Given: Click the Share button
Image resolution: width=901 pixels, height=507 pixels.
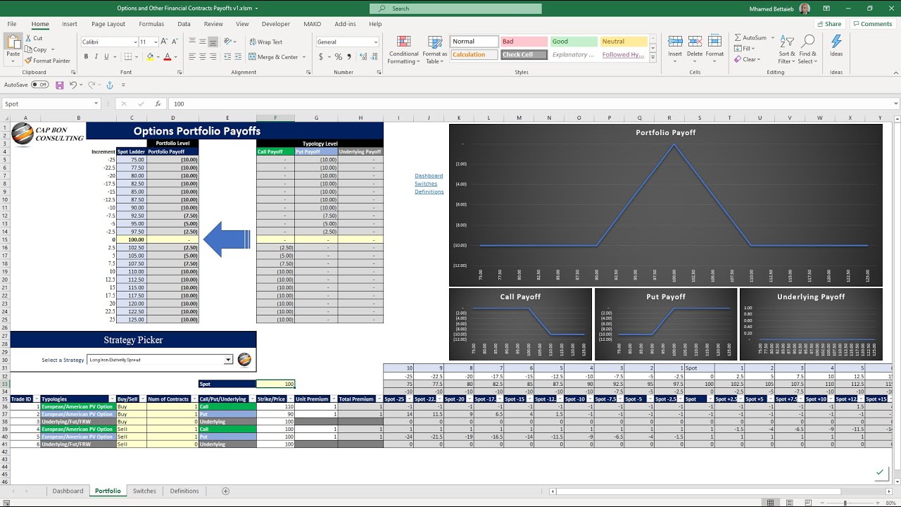Looking at the screenshot, I should (830, 24).
